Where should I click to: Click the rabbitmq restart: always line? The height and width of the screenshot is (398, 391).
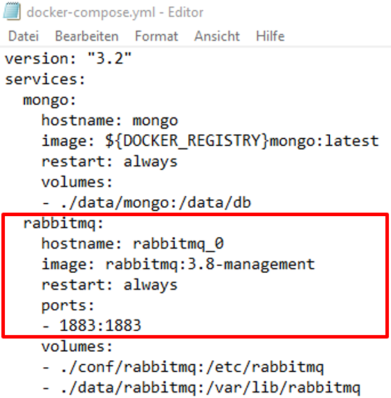pos(109,285)
